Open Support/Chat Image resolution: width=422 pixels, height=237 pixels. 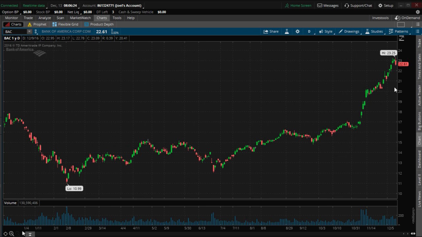click(x=358, y=6)
